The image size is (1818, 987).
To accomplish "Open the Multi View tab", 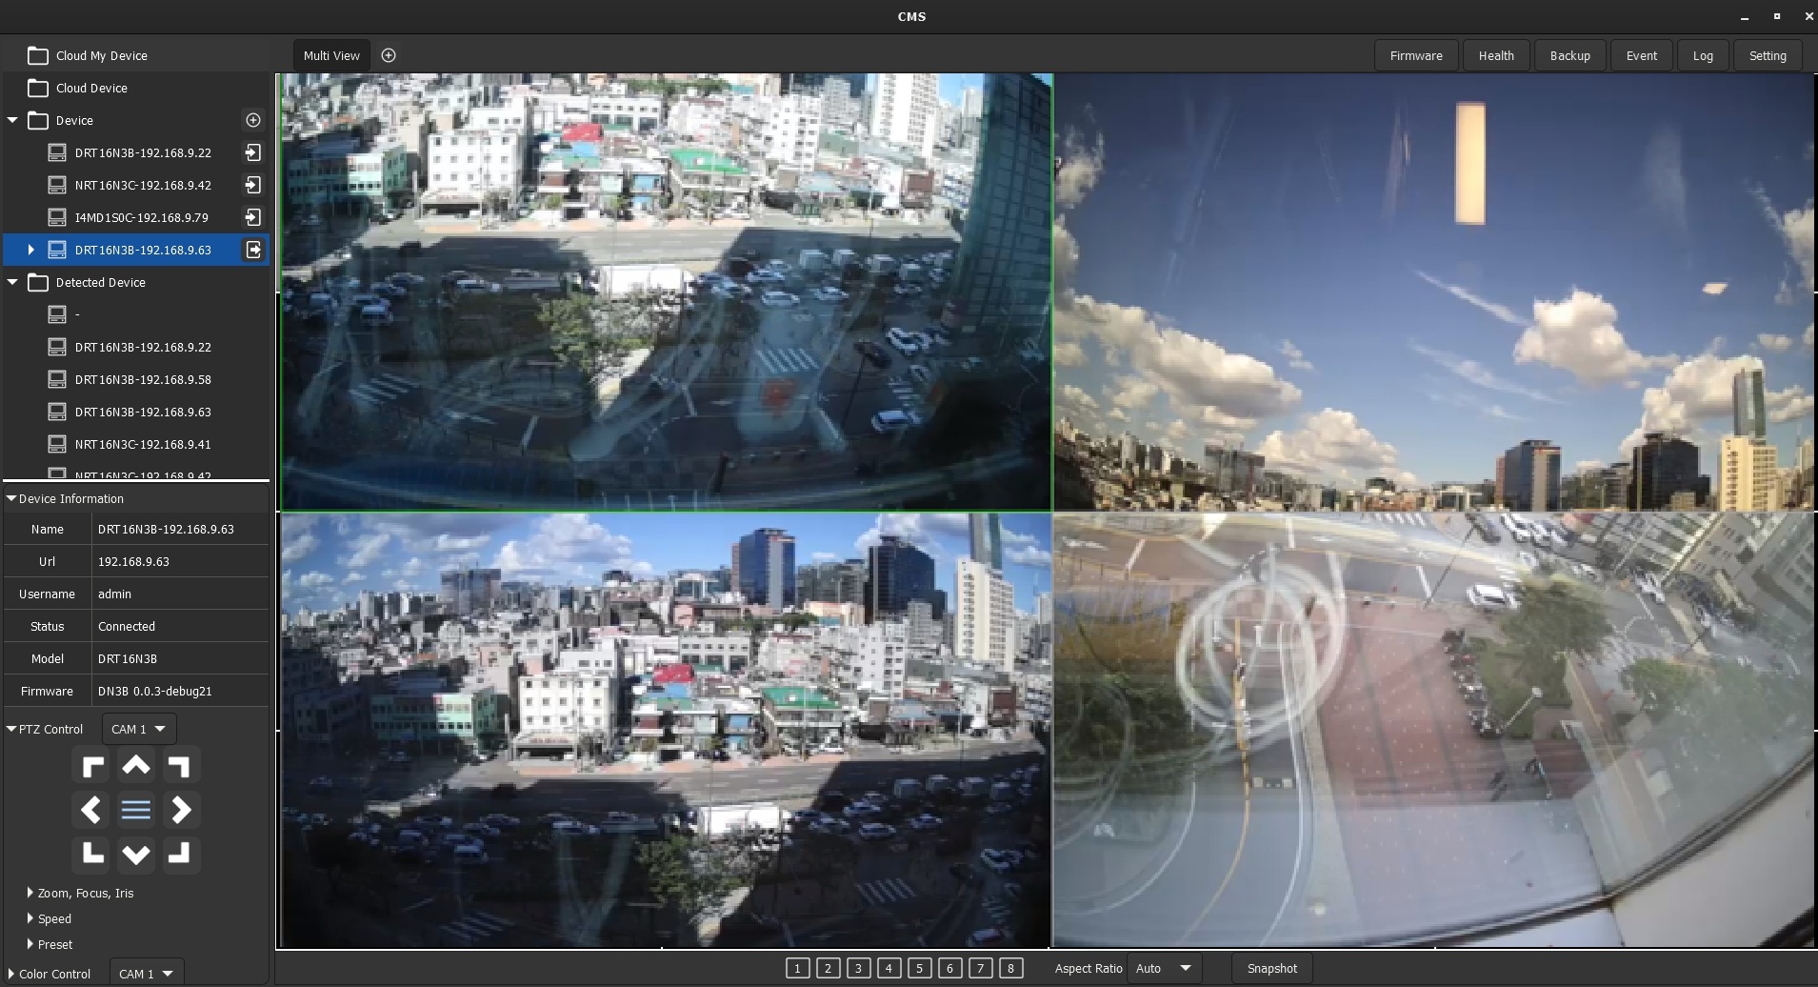I will [x=331, y=55].
